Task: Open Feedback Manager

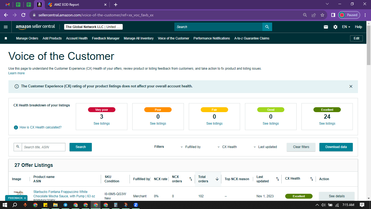Action: click(x=106, y=38)
